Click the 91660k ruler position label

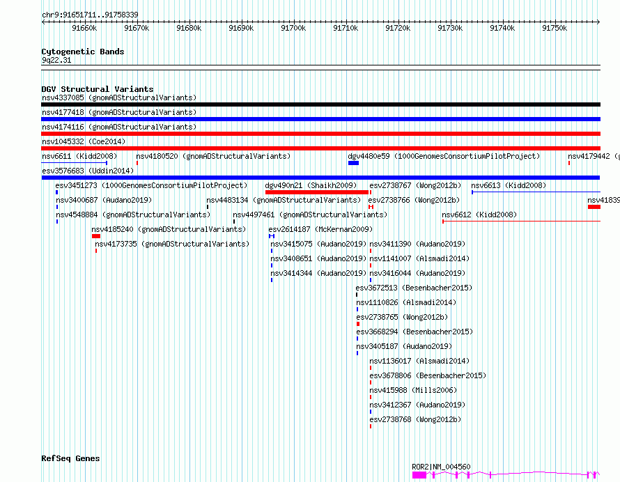pyautogui.click(x=84, y=28)
